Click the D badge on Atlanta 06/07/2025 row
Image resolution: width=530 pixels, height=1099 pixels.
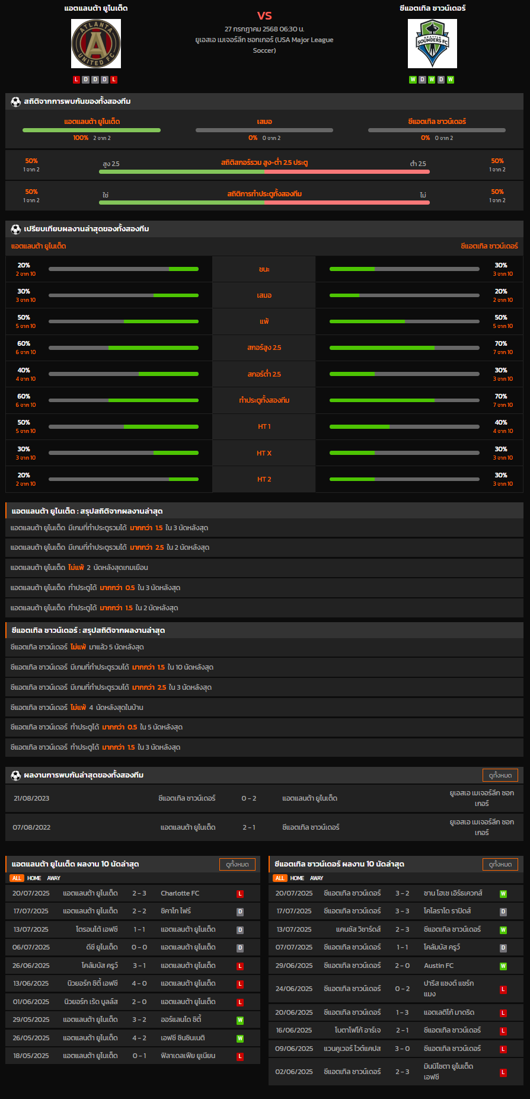click(x=240, y=948)
